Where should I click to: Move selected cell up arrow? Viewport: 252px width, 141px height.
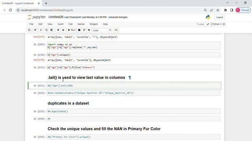pyautogui.click(x=58, y=30)
